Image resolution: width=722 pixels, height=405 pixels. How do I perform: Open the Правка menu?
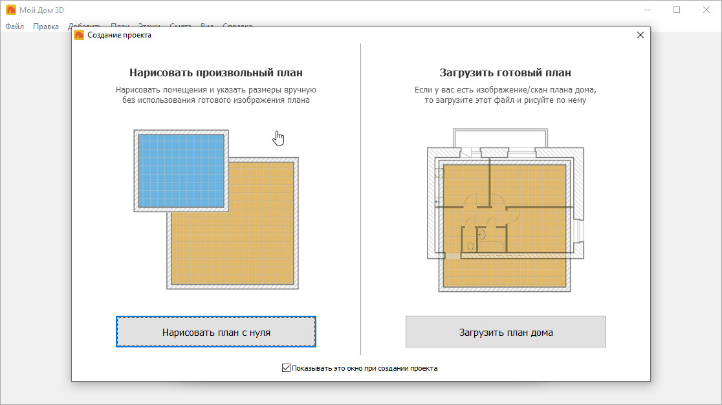(x=46, y=27)
